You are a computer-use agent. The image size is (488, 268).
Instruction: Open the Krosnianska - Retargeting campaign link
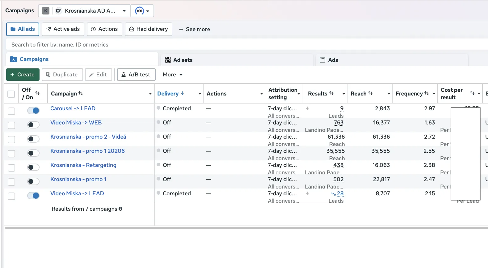pos(83,165)
